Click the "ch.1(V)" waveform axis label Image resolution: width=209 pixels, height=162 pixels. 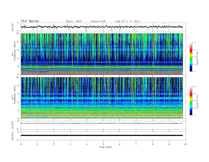[x=13, y=27]
